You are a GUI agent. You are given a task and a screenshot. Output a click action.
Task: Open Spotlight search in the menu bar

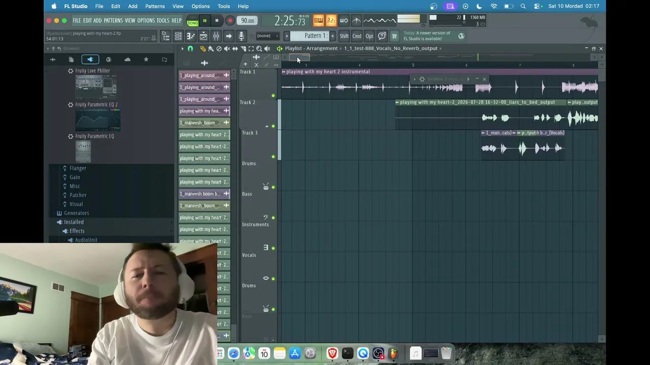coord(523,6)
